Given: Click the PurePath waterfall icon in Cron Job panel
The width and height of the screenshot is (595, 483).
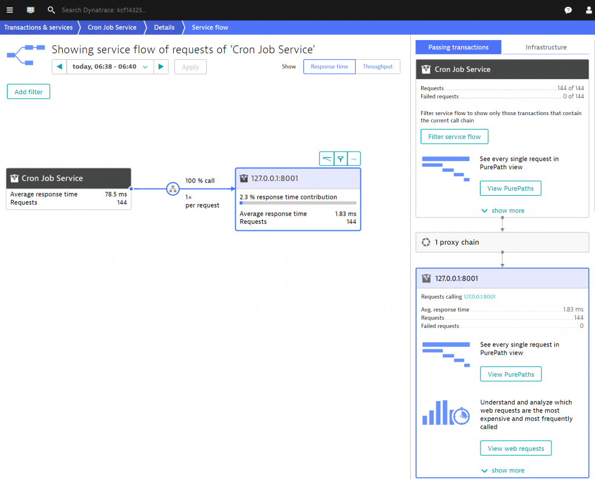Looking at the screenshot, I should pyautogui.click(x=446, y=169).
